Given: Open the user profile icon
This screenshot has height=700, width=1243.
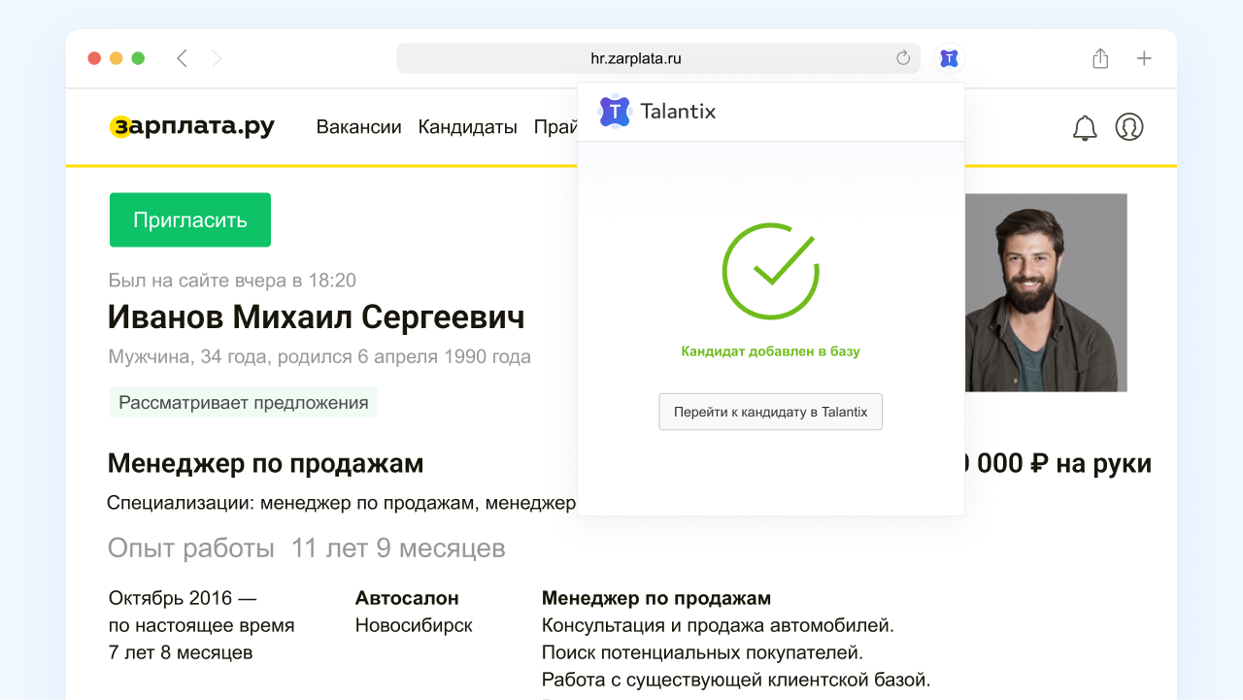Looking at the screenshot, I should point(1129,127).
